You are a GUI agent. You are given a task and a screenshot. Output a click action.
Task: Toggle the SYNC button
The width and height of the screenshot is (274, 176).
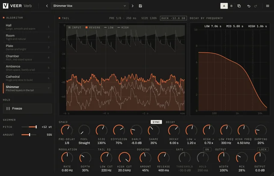pyautogui.click(x=156, y=122)
